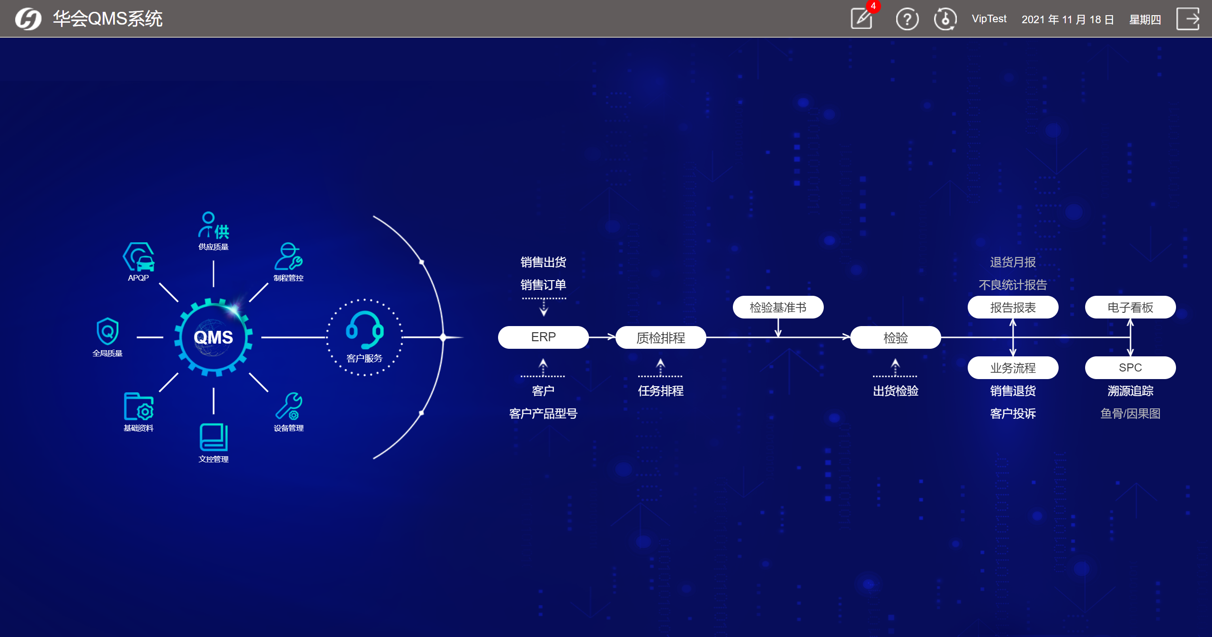The height and width of the screenshot is (637, 1212).
Task: Click the 客户投诉 link
Action: [x=1013, y=414]
